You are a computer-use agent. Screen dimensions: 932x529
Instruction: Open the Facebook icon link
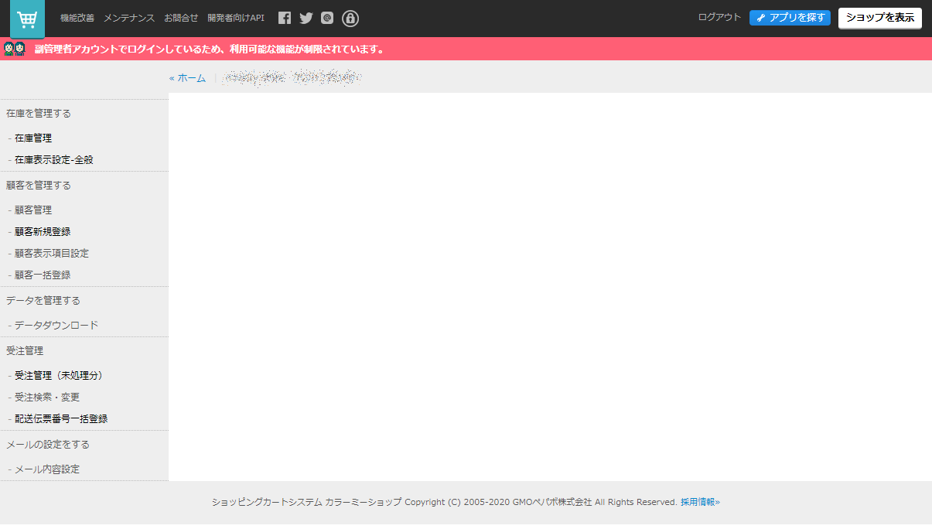pyautogui.click(x=285, y=18)
